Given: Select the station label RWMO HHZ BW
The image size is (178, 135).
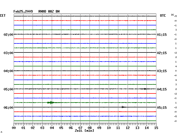Looking at the screenshot, I should [x=49, y=11].
